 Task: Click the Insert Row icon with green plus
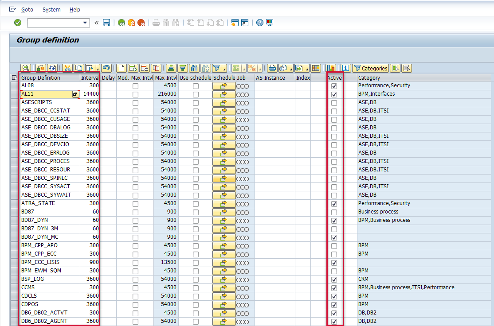tap(133, 68)
